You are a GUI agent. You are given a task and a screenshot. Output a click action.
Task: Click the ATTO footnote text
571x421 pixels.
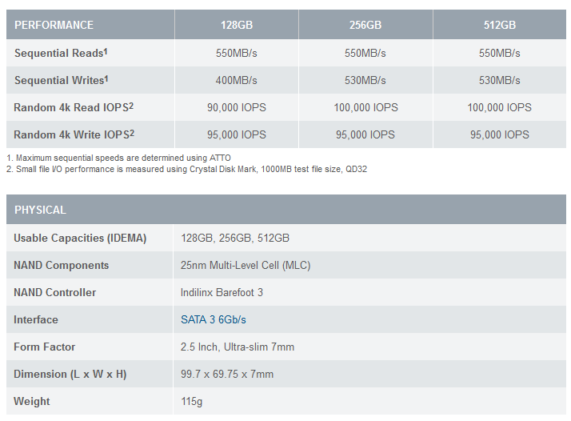pos(118,158)
